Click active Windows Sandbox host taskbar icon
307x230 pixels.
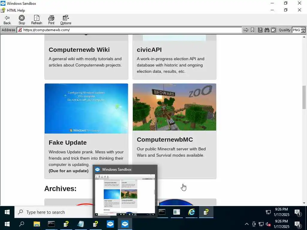[x=125, y=224]
